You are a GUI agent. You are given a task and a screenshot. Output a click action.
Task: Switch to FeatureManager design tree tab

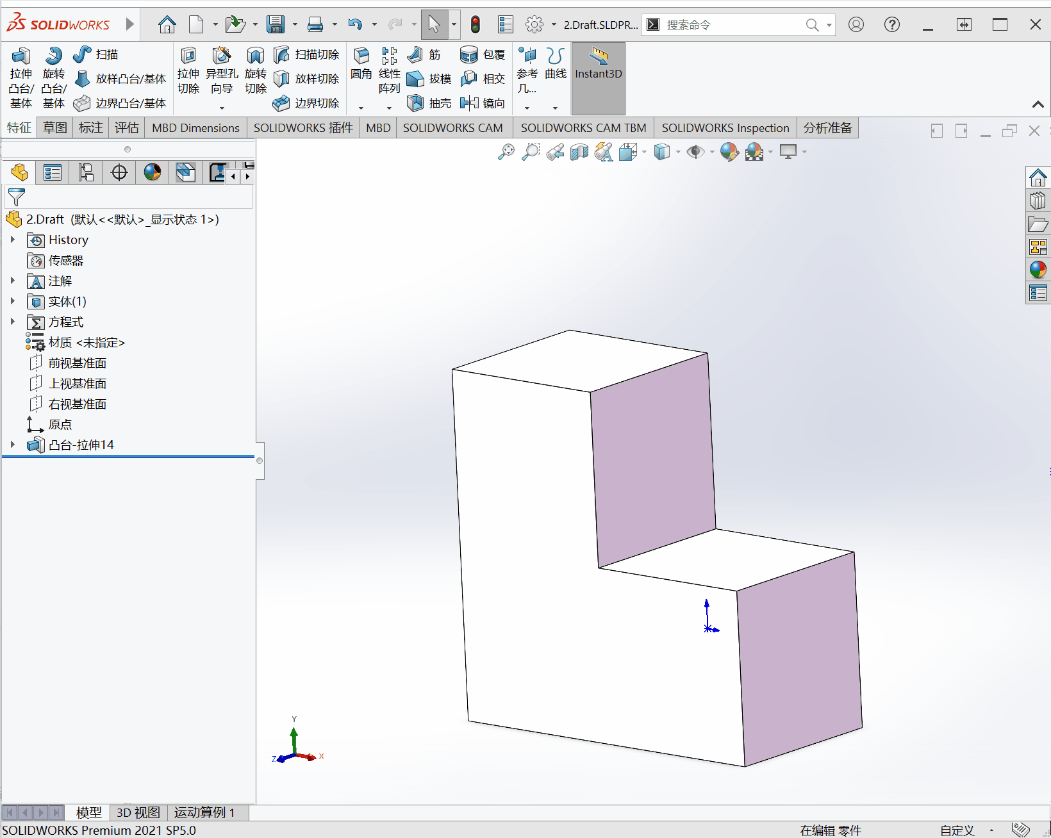[20, 172]
